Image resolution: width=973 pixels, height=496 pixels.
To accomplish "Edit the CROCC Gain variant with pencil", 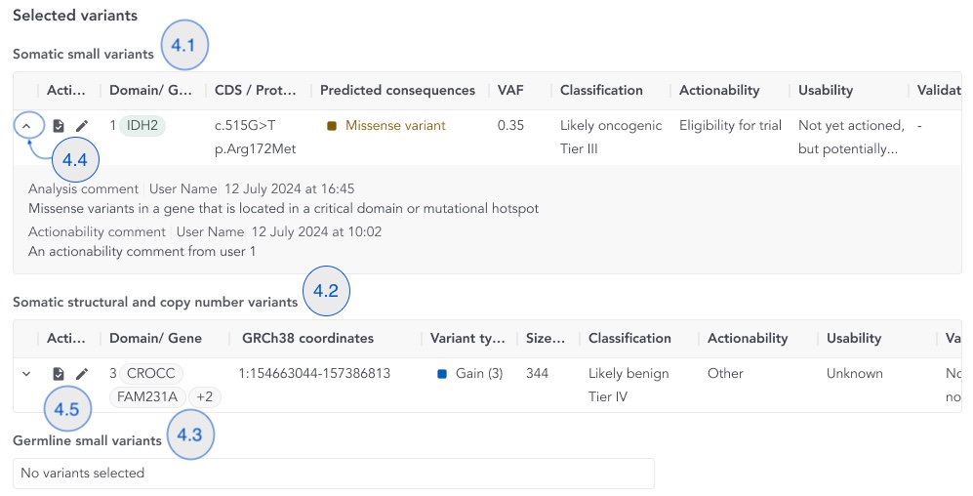I will pos(82,374).
